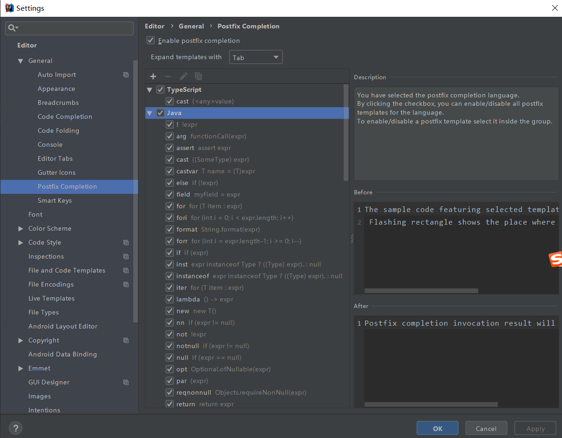Uncheck the castvar template checkbox
The image size is (562, 438).
(x=169, y=171)
